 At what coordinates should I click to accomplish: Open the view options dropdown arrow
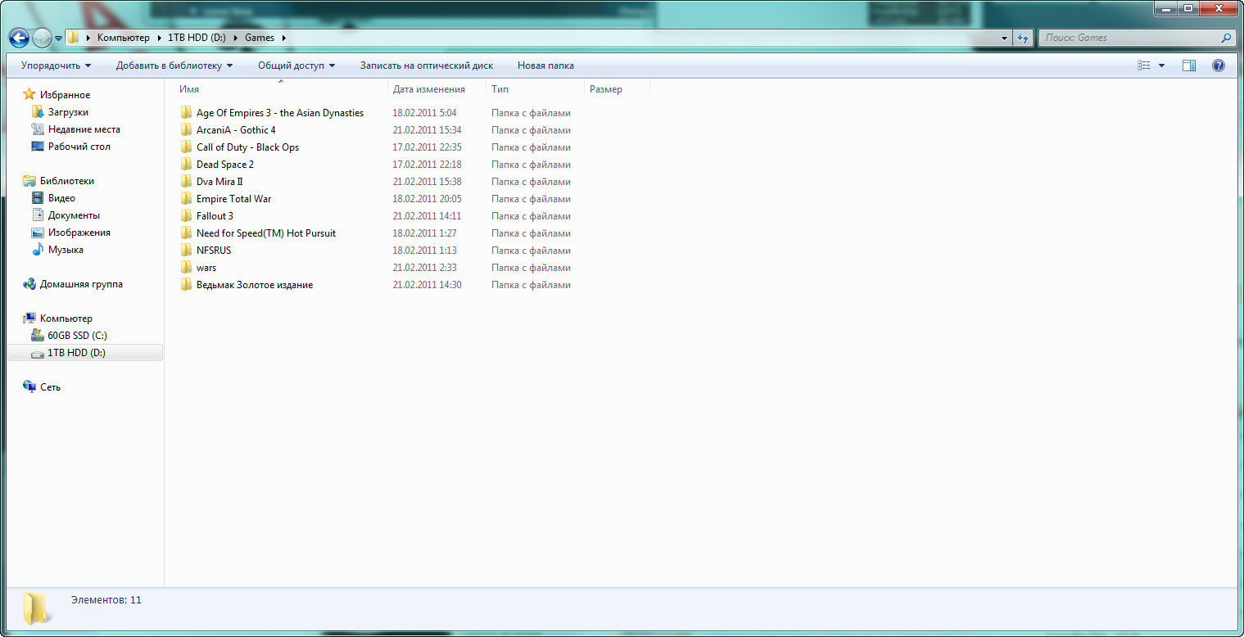pyautogui.click(x=1161, y=66)
